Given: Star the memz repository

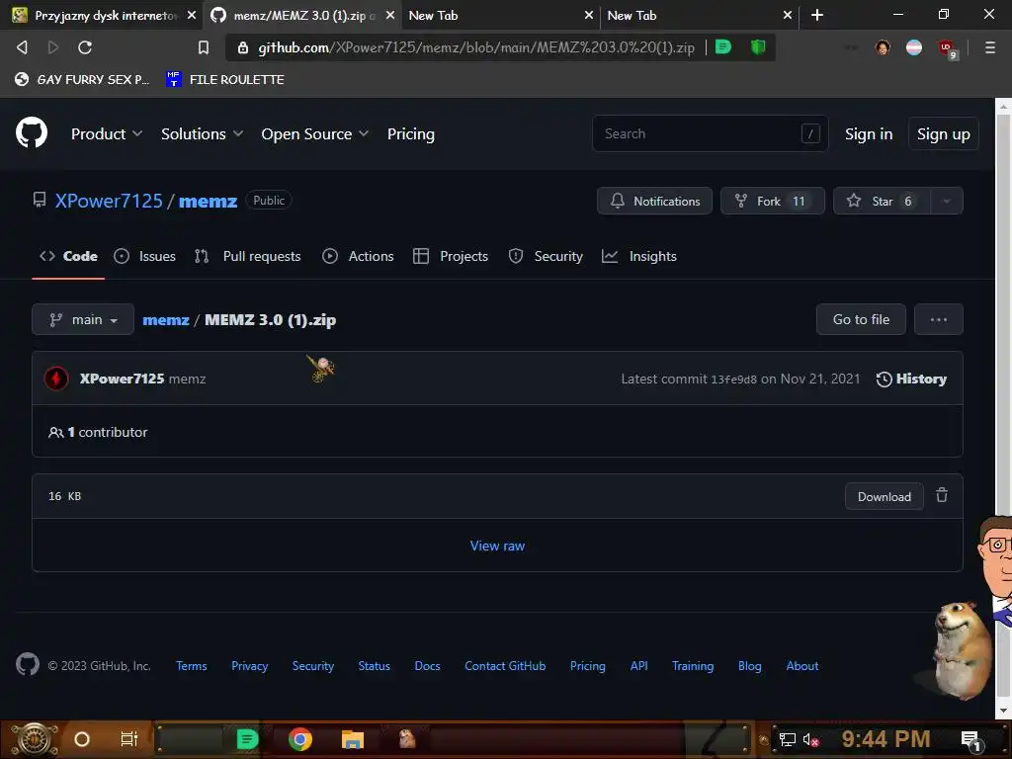Looking at the screenshot, I should tap(882, 201).
